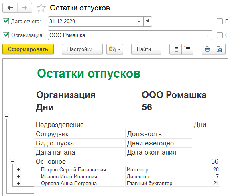Expand all report groups icon
The height and width of the screenshot is (196, 228).
(175, 49)
